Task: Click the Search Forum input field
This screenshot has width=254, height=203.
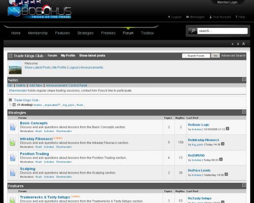Action: 196,55
